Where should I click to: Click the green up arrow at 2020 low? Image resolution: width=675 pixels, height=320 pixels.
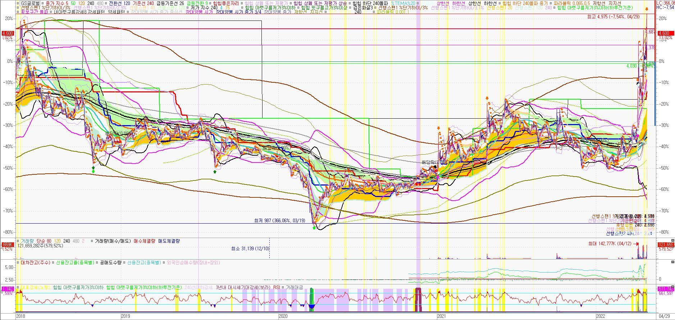(314, 228)
